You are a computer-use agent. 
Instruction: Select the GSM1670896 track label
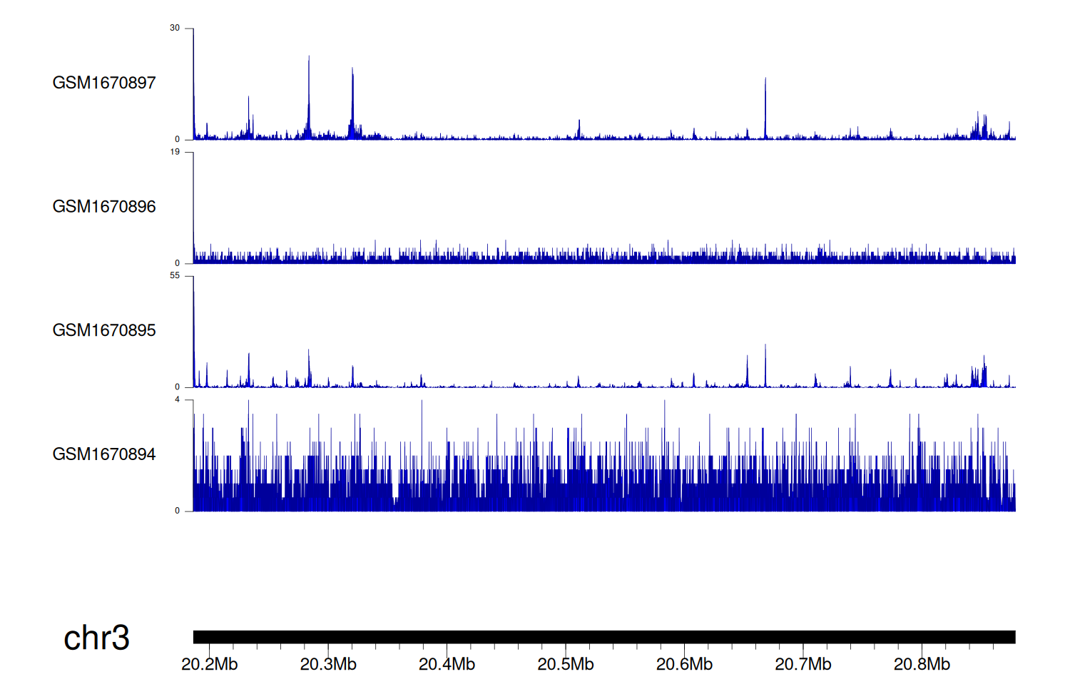pos(104,207)
